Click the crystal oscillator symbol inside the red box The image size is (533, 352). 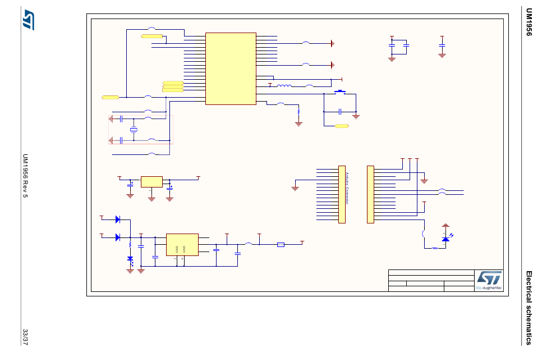pyautogui.click(x=134, y=129)
